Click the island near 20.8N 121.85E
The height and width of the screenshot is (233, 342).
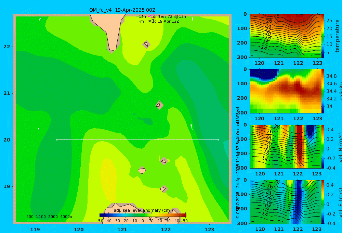159,105
